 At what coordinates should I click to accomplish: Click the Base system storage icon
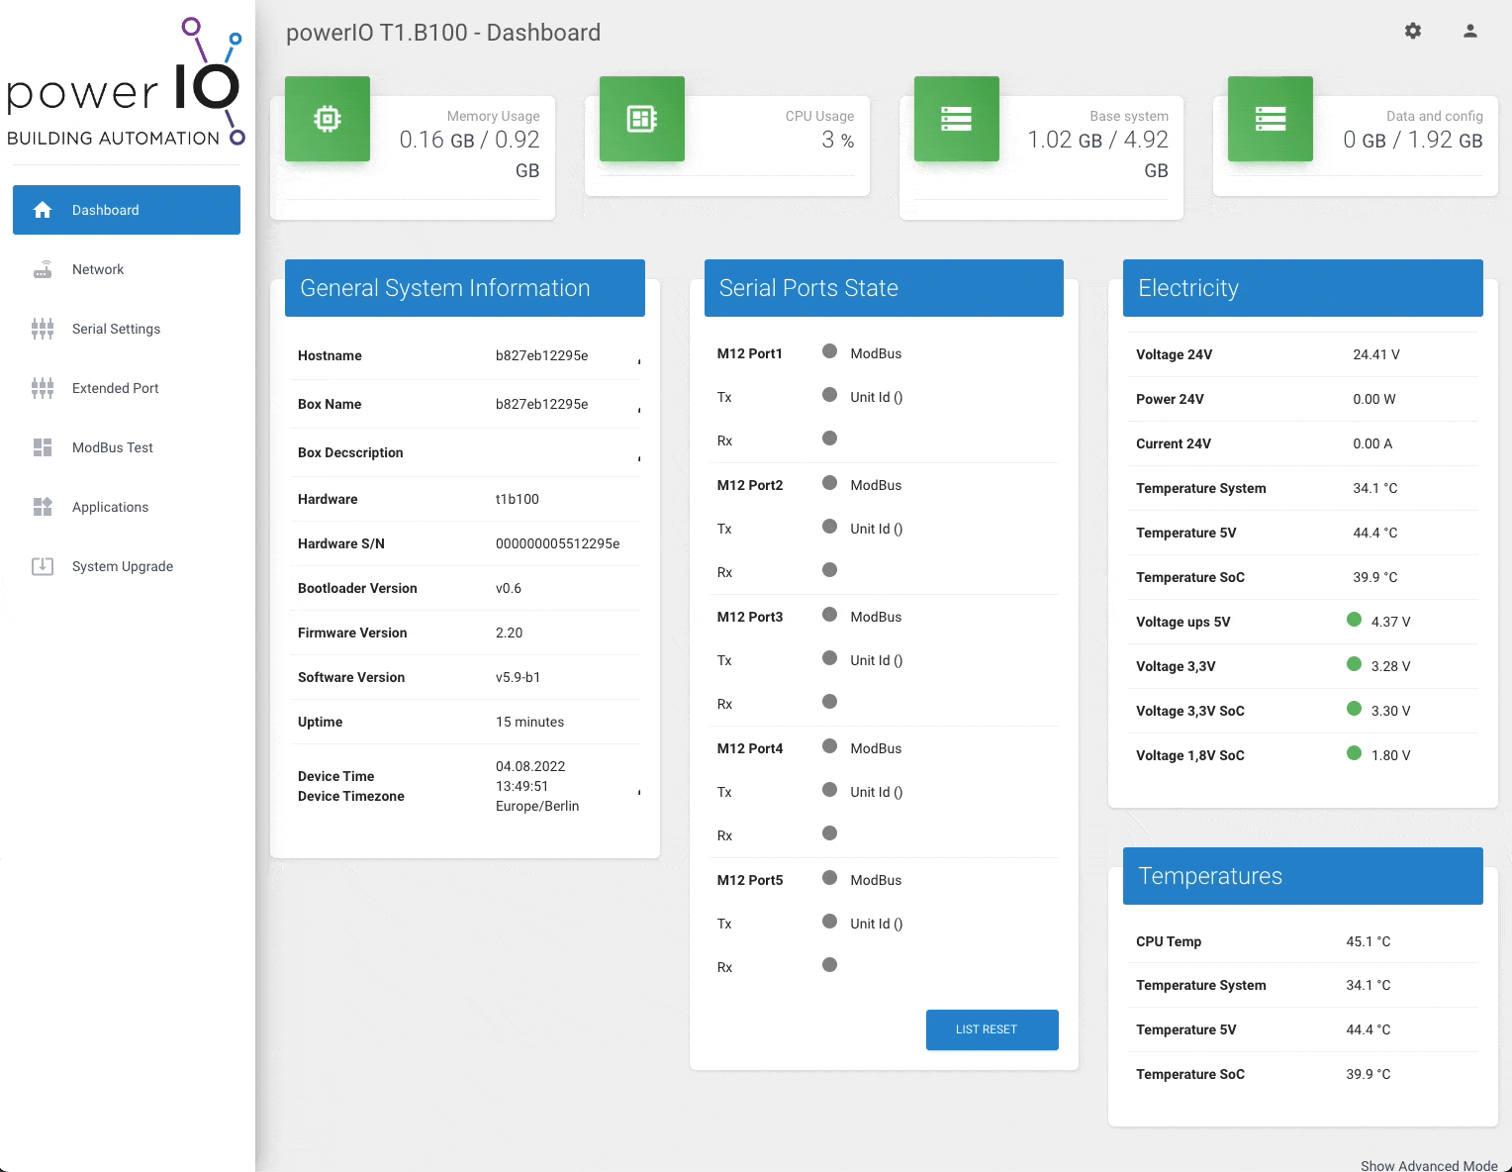point(956,119)
